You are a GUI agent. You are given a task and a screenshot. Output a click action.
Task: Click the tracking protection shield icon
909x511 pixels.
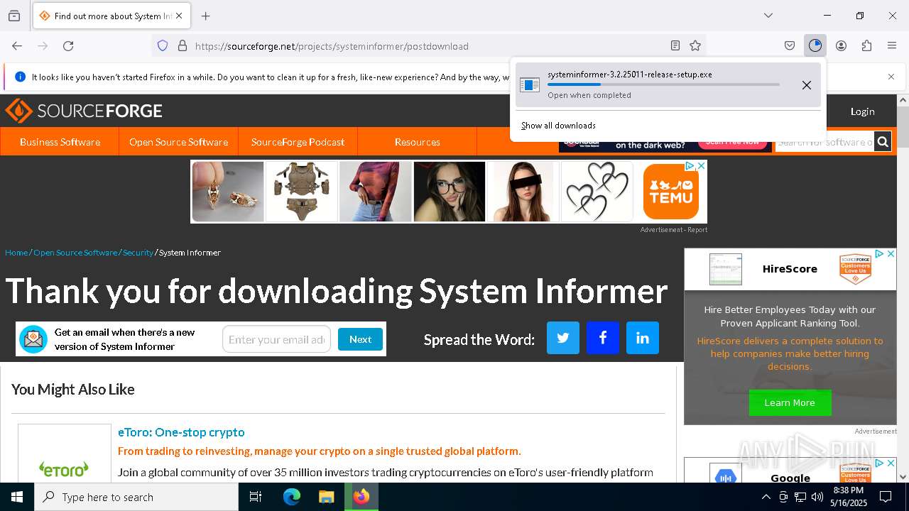[x=163, y=46]
